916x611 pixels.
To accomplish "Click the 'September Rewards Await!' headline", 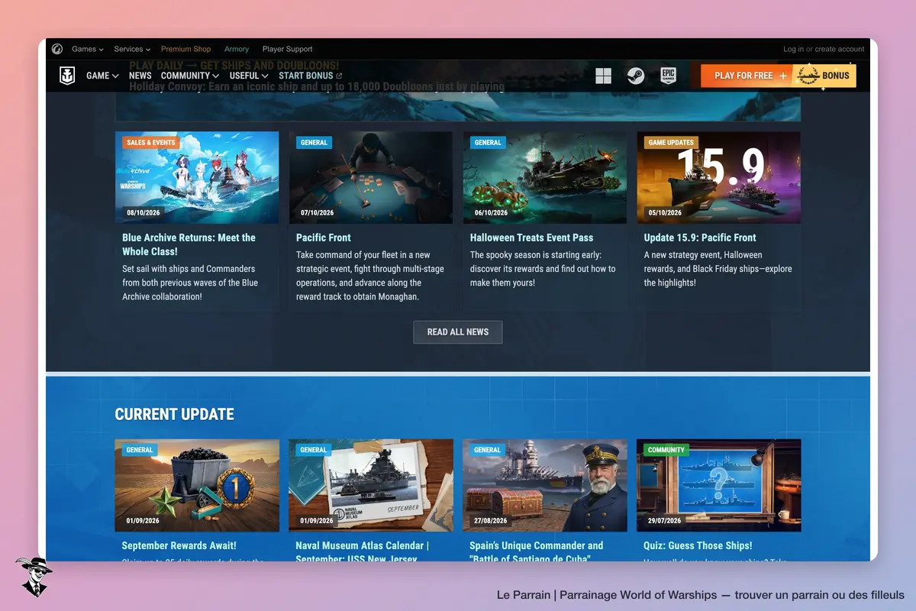I will tap(179, 545).
